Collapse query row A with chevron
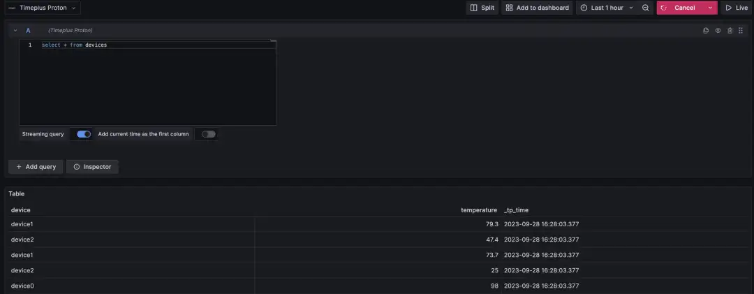Image resolution: width=754 pixels, height=294 pixels. 15,30
